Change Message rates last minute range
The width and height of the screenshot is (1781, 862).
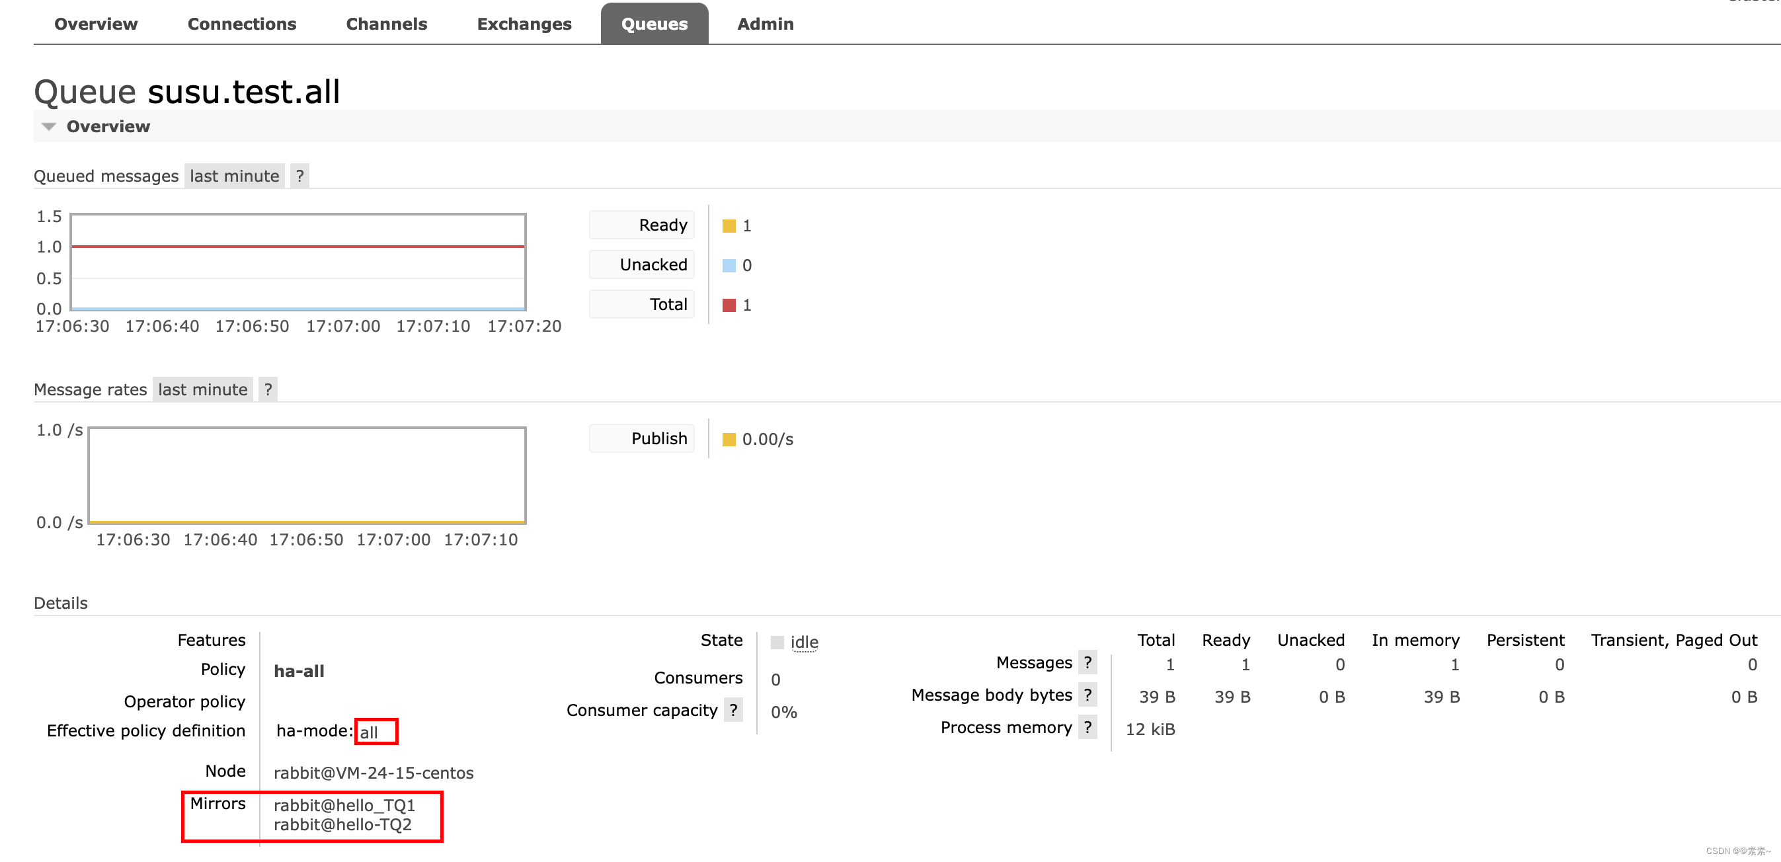[x=202, y=390]
